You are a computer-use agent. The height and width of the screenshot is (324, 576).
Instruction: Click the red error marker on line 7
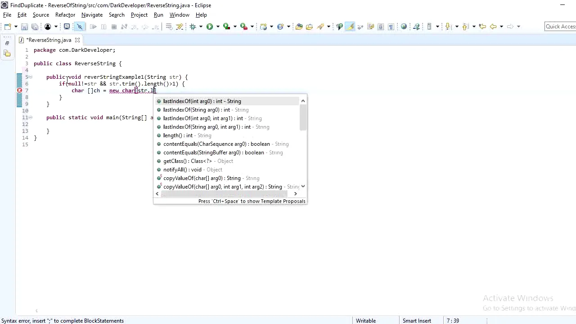pyautogui.click(x=19, y=90)
